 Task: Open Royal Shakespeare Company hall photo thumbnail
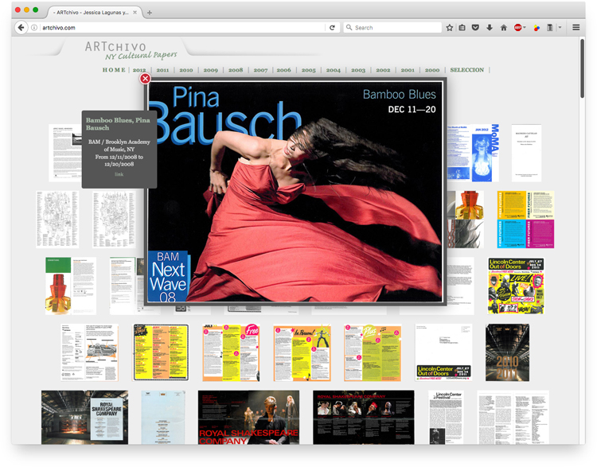tap(84, 417)
